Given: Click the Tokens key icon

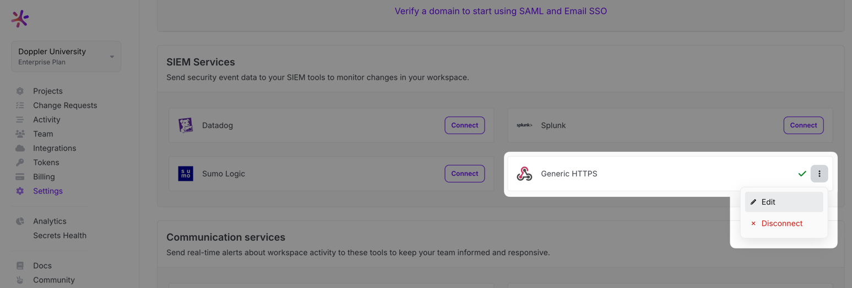Looking at the screenshot, I should point(20,163).
